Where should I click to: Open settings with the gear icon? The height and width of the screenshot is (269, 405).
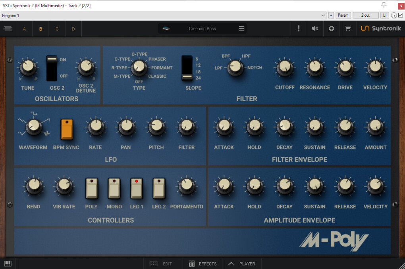[x=332, y=29]
